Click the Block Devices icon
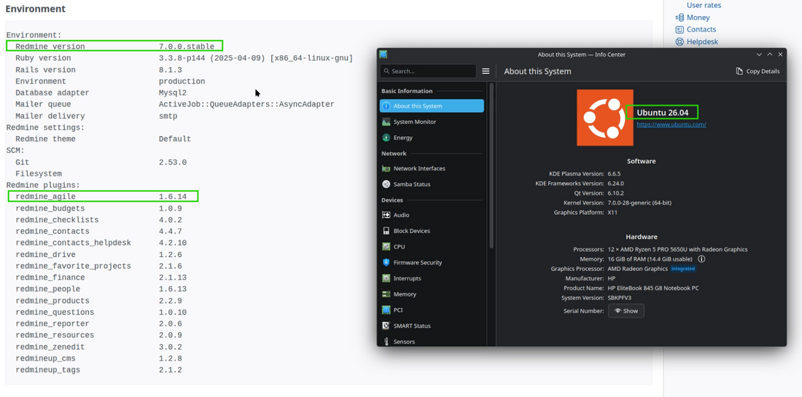Screen dimensions: 802x397 (x=386, y=231)
